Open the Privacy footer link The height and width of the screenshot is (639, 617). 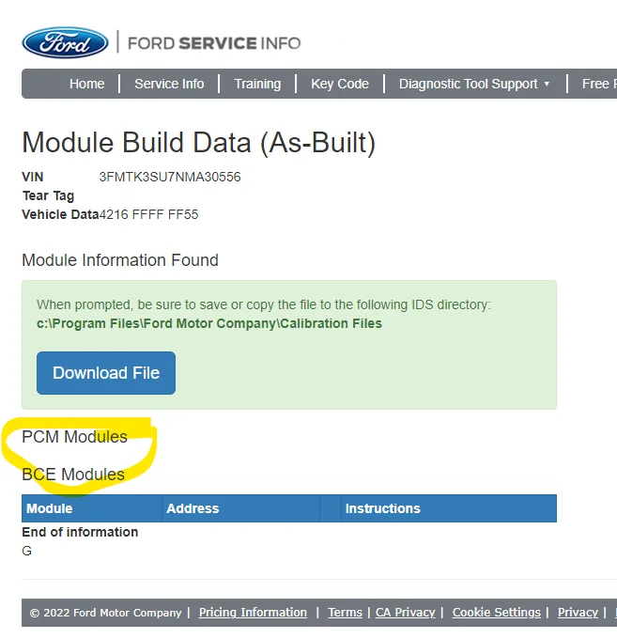(x=578, y=613)
